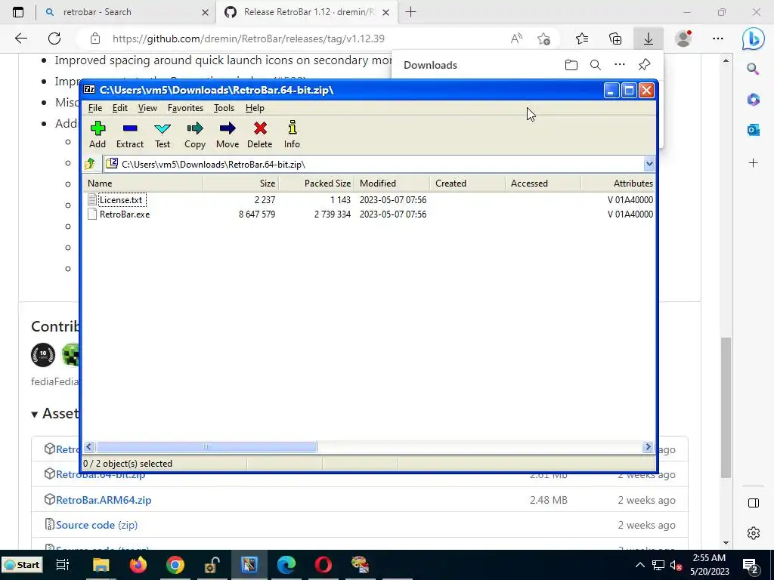Select the Copy tool in 7-Zip

(195, 134)
